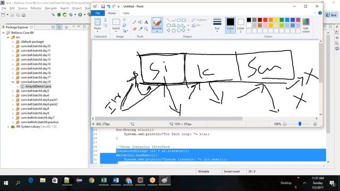Click the Windows Start button

(6, 183)
